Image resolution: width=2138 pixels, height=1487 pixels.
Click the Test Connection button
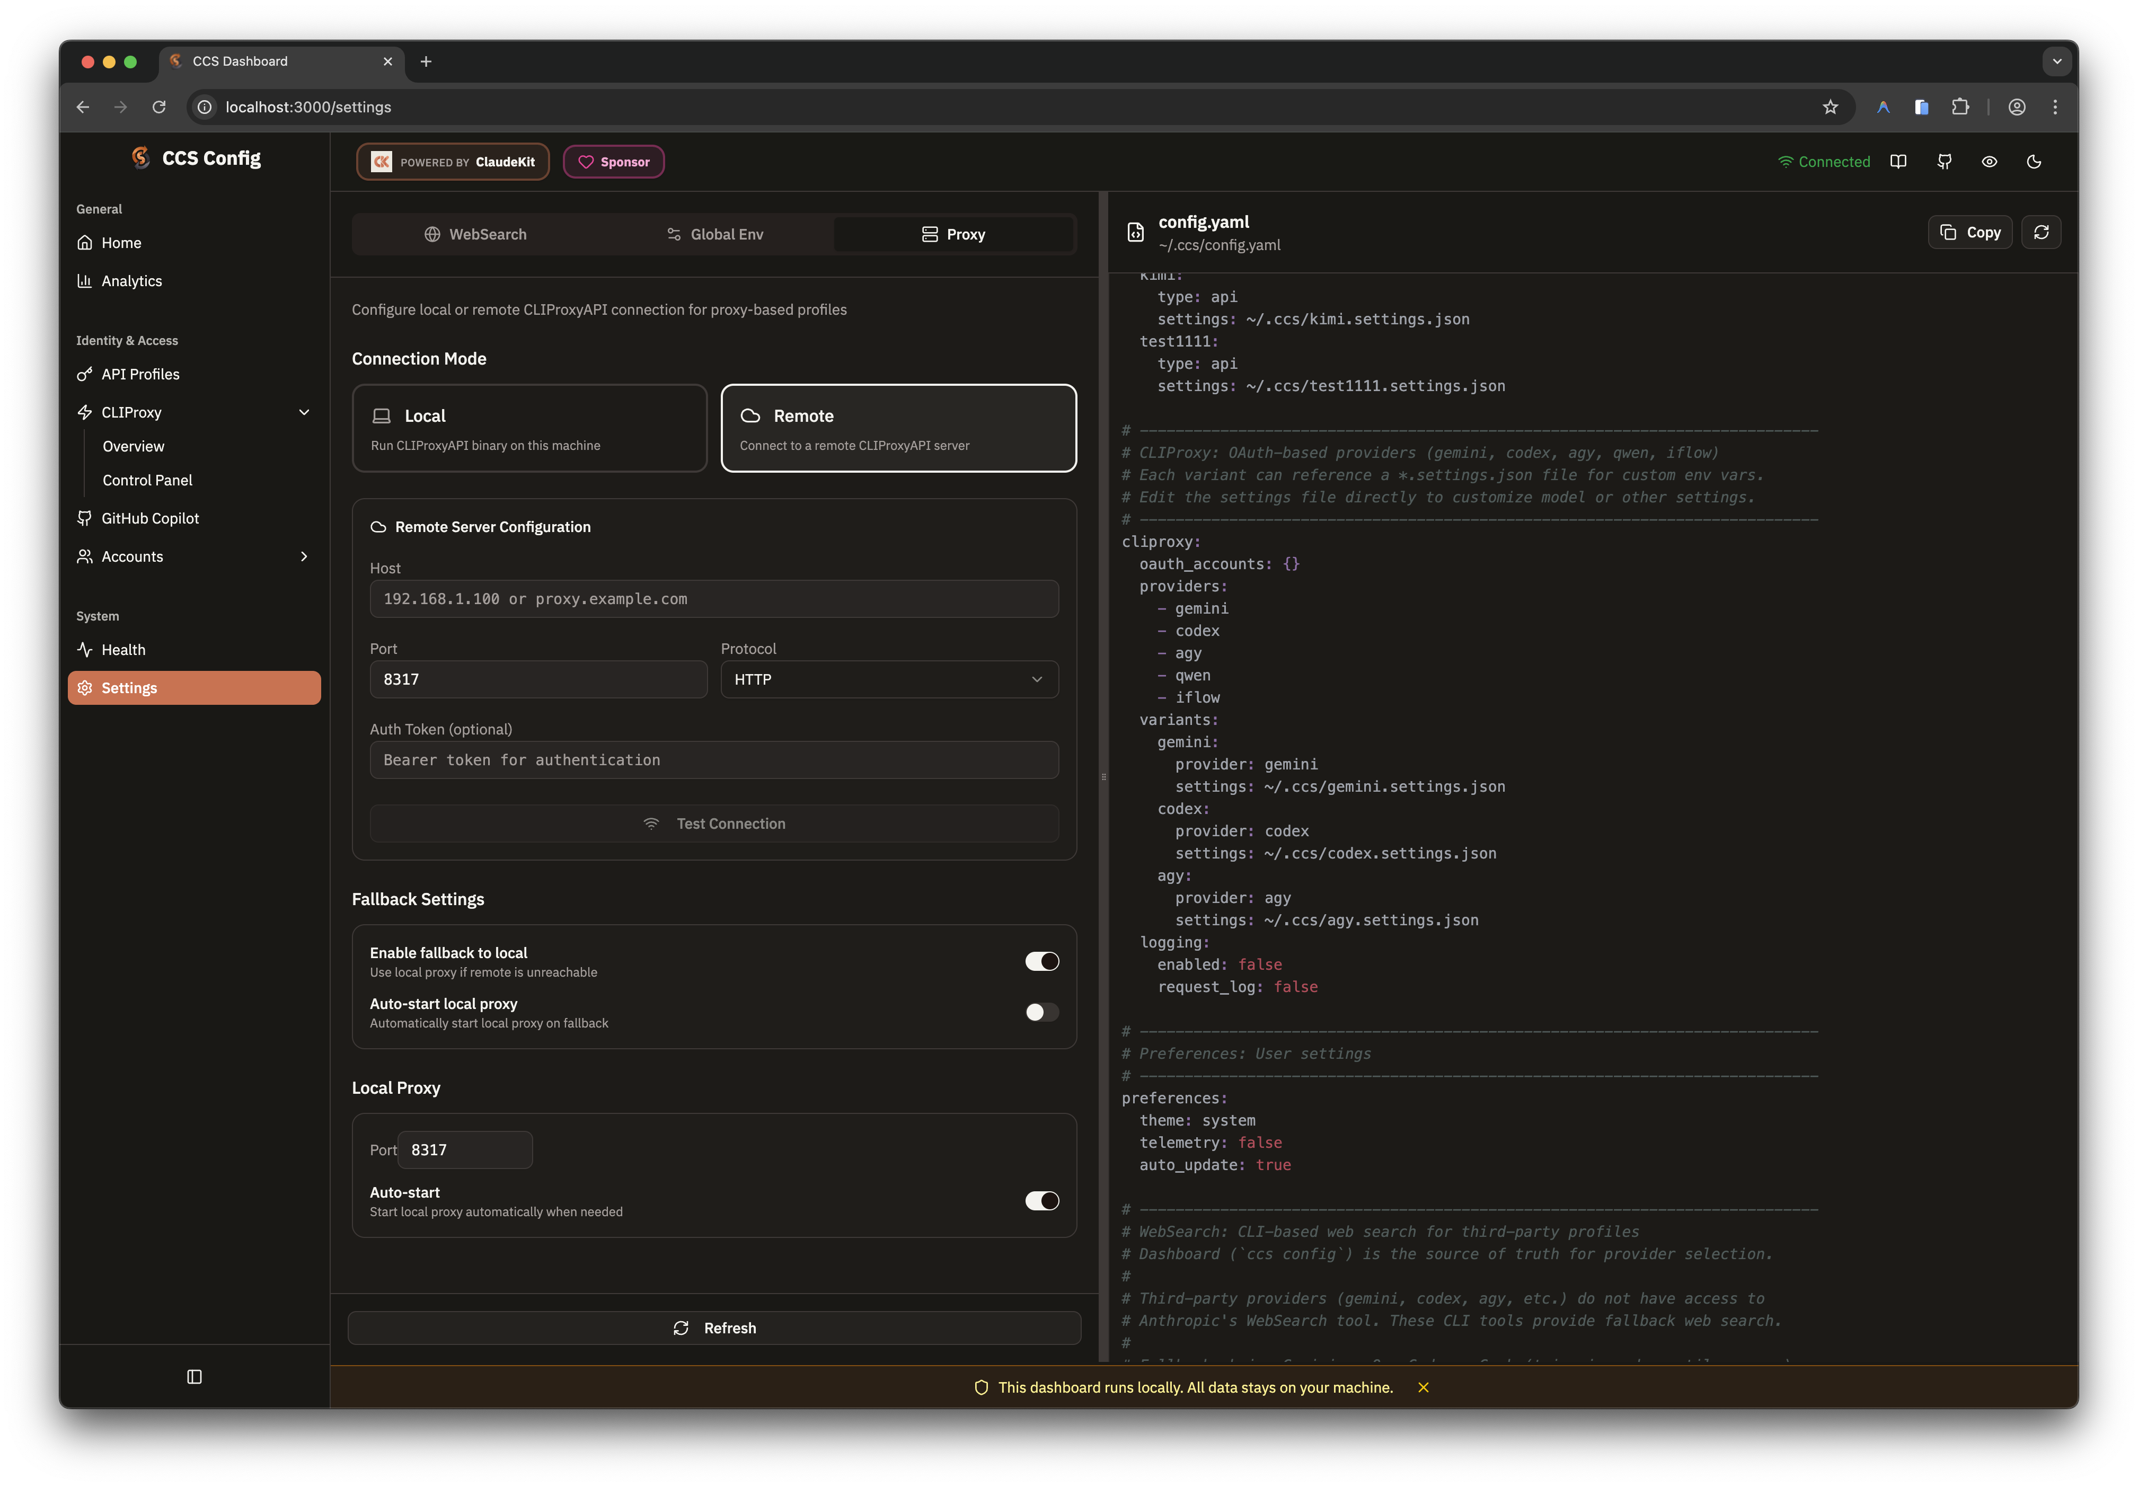pyautogui.click(x=713, y=823)
